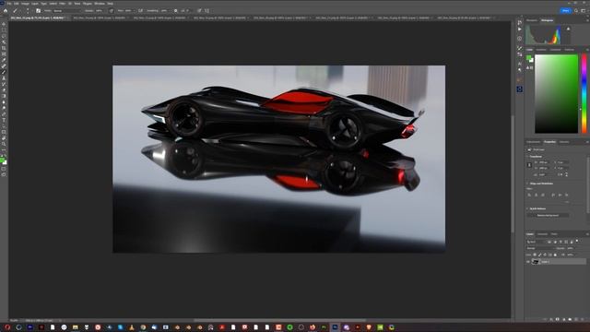The image size is (590, 332).
Task: Click the foreground color swatch in toolbar
Action: tap(3, 160)
